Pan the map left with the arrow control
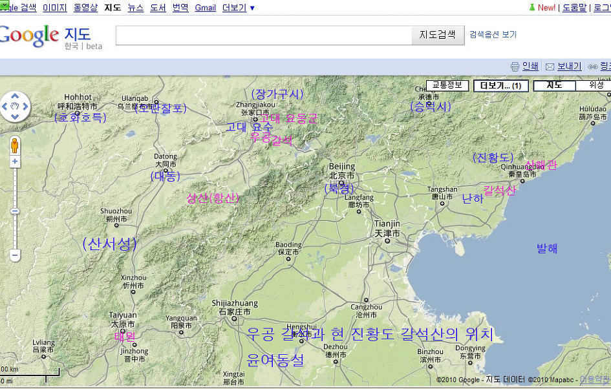Image resolution: width=611 pixels, height=389 pixels. (x=5, y=107)
